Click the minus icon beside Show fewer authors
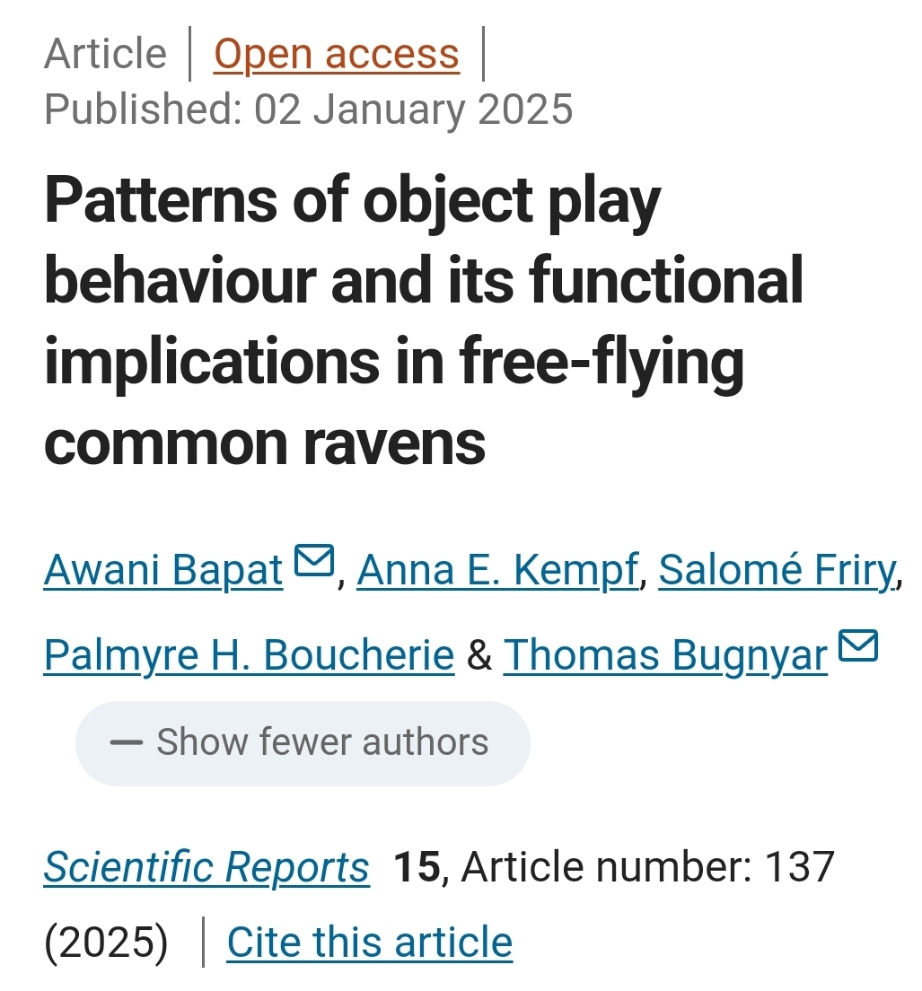 coord(127,742)
